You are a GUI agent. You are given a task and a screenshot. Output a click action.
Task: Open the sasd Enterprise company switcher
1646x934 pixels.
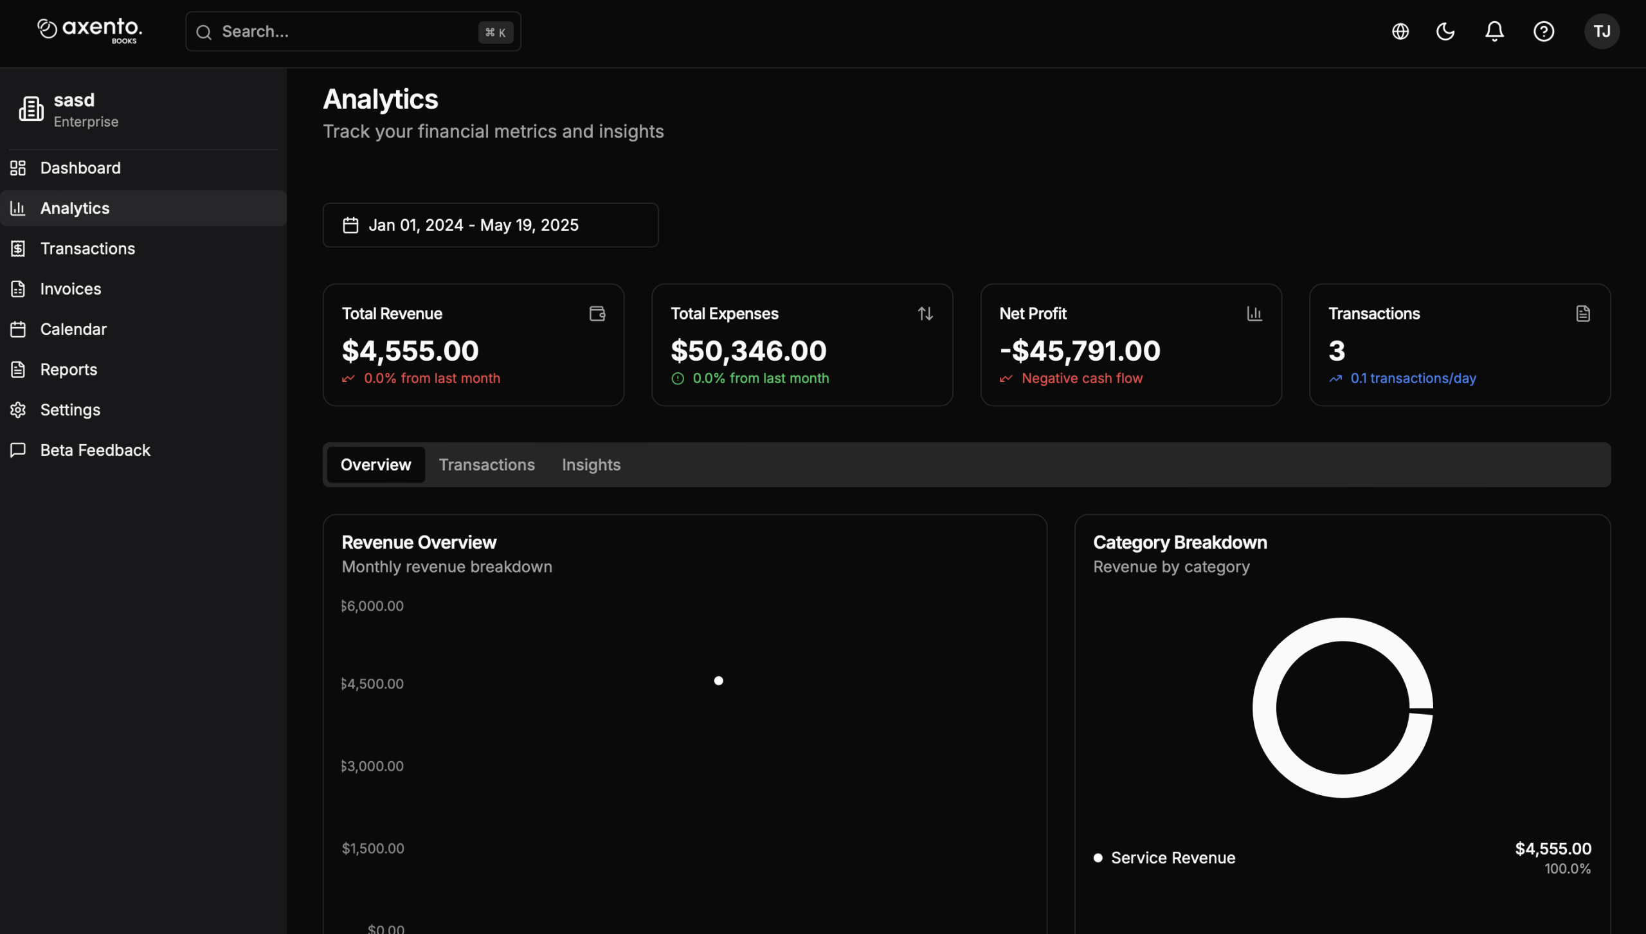click(143, 109)
